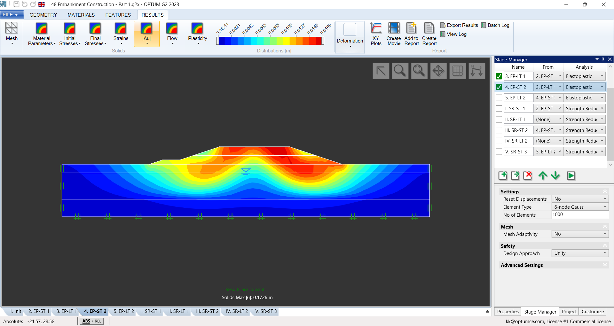The height and width of the screenshot is (326, 614).
Task: Open the Batch Log
Action: click(495, 25)
